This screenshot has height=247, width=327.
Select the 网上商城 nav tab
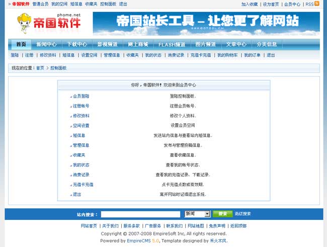pos(138,44)
